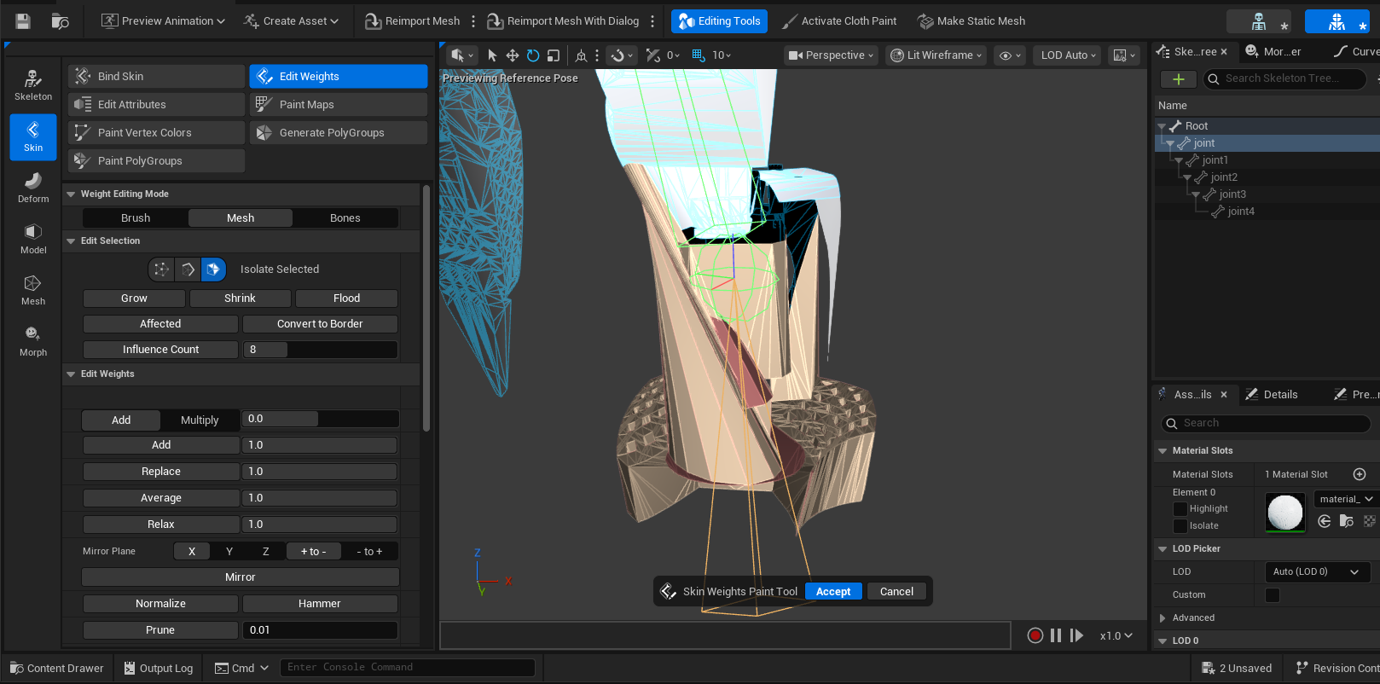Add a new bone with green plus button

click(x=1179, y=79)
